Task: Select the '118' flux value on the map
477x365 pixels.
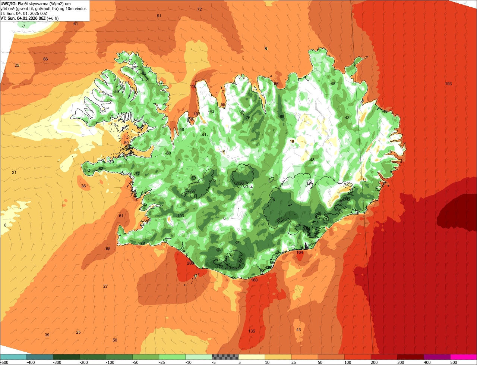Action: click(x=193, y=86)
